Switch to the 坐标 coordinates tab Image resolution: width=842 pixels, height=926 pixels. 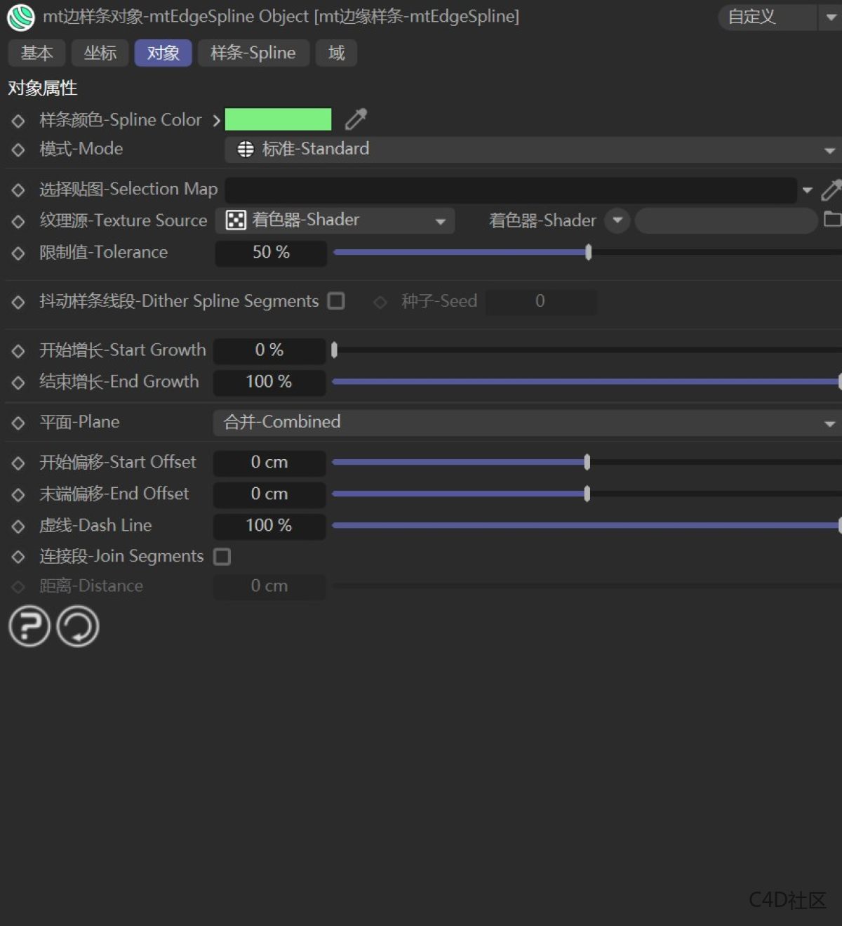tap(100, 52)
